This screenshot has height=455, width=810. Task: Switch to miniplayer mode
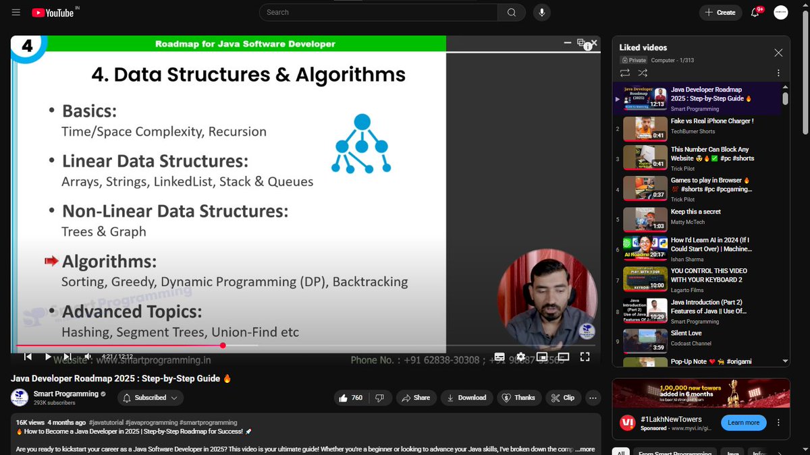(x=542, y=357)
